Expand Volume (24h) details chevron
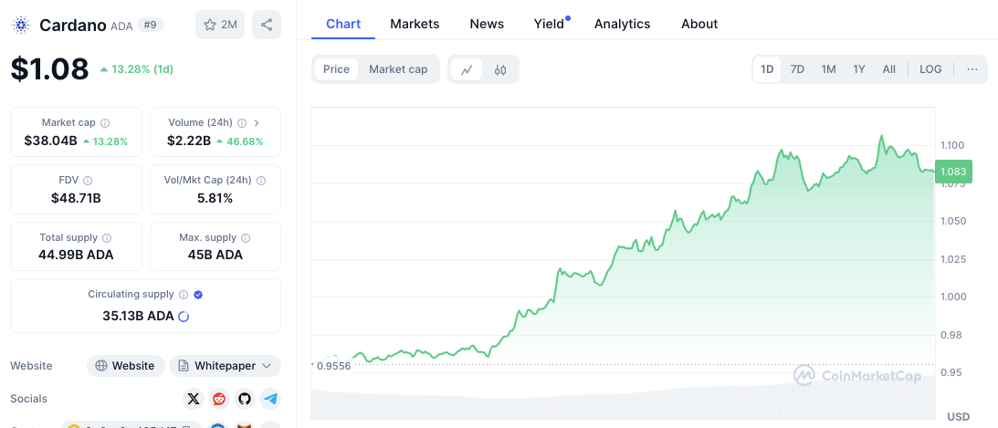Screen dimensions: 998x428 tap(257, 122)
